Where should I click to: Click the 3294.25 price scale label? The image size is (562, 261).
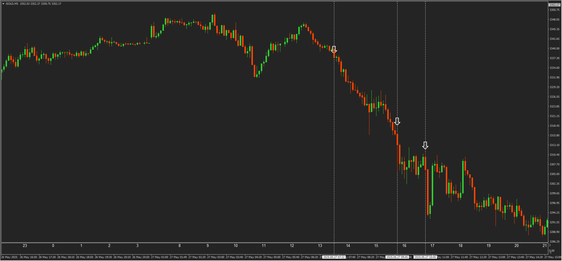point(554,213)
